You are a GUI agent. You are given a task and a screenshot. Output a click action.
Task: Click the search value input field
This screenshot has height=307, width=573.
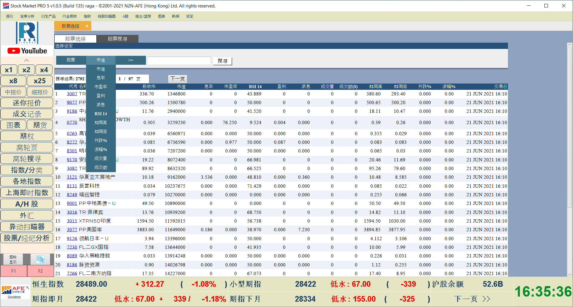(x=179, y=61)
